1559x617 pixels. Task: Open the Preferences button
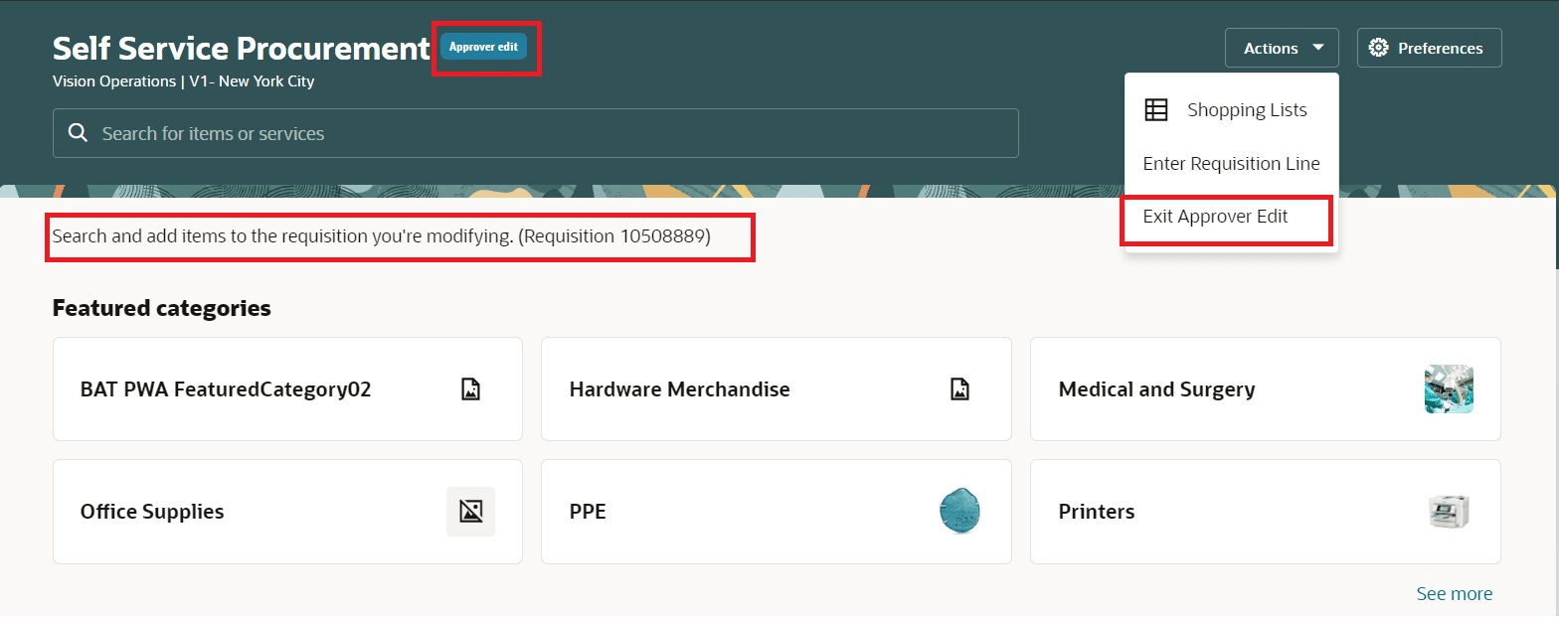tap(1429, 48)
